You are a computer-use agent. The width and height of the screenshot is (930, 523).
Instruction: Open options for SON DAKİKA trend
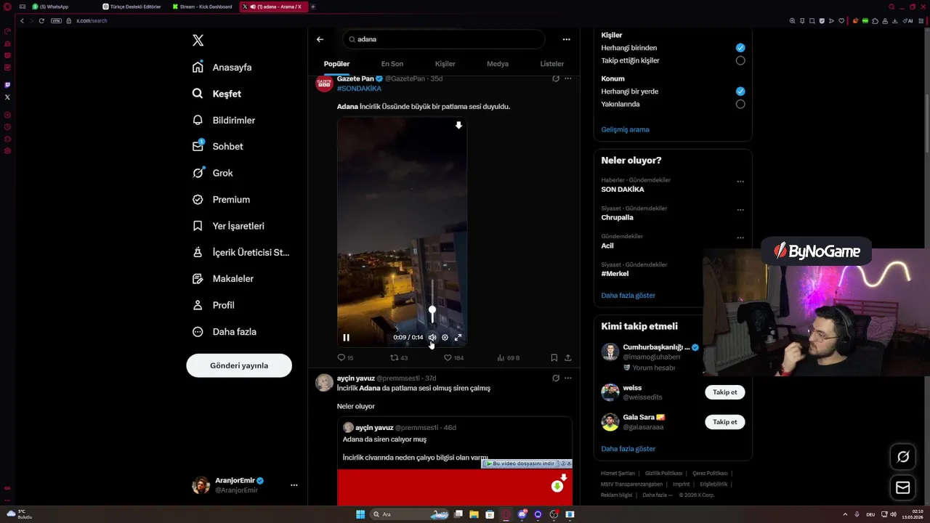pyautogui.click(x=740, y=182)
